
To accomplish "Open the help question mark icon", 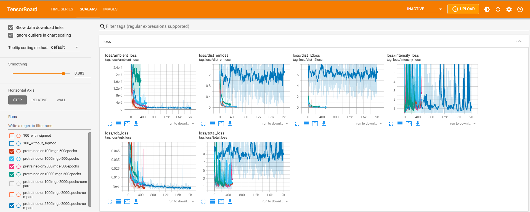I will pyautogui.click(x=520, y=9).
